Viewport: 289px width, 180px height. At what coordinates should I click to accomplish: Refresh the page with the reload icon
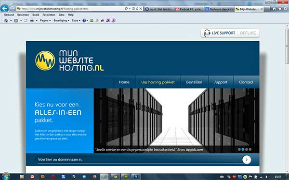click(x=137, y=9)
